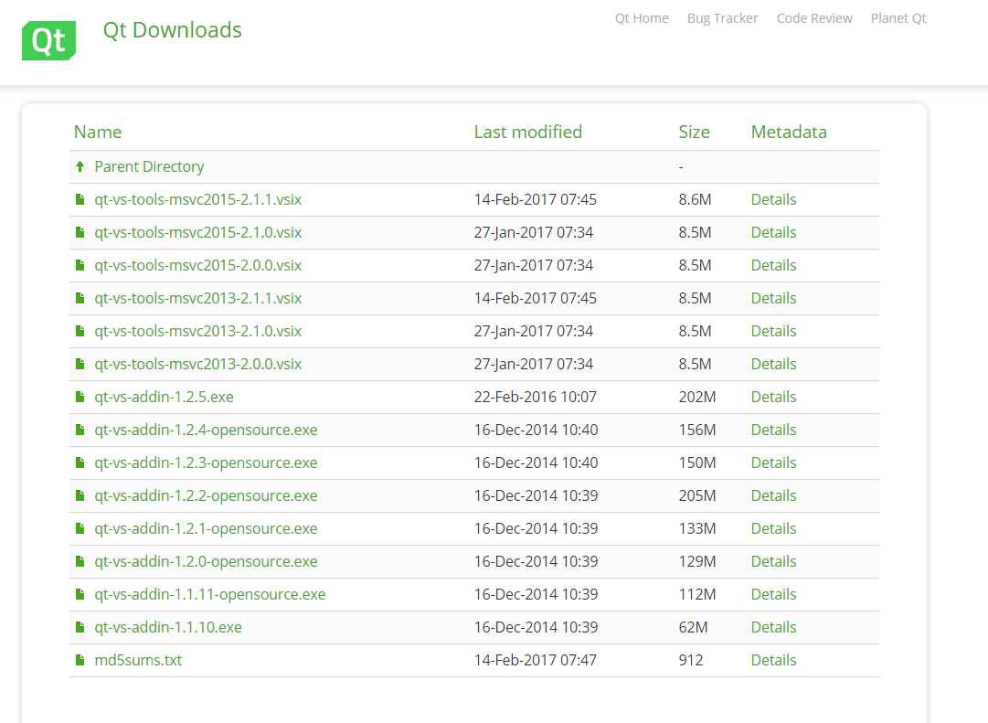Download qt-vs-addin-1.2.4-opensource.exe

click(206, 430)
